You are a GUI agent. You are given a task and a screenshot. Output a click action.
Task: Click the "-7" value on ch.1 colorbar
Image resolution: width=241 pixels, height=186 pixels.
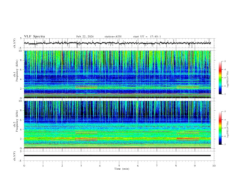[224, 94]
